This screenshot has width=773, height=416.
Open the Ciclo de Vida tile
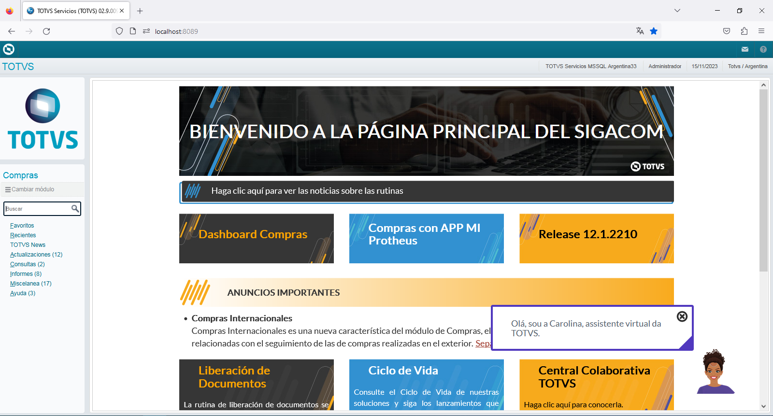coord(426,385)
